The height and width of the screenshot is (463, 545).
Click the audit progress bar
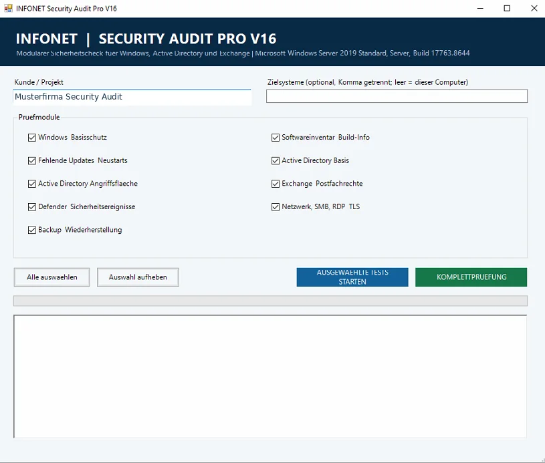coord(270,301)
